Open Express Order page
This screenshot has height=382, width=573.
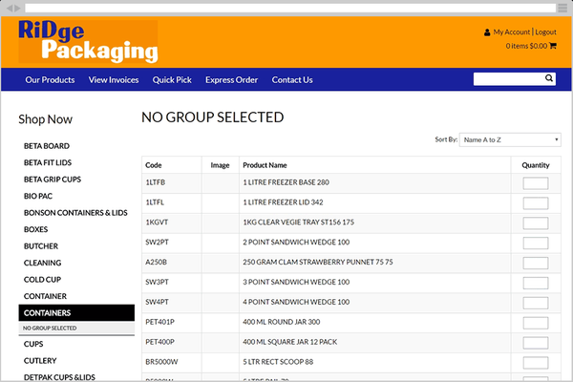[x=232, y=79]
